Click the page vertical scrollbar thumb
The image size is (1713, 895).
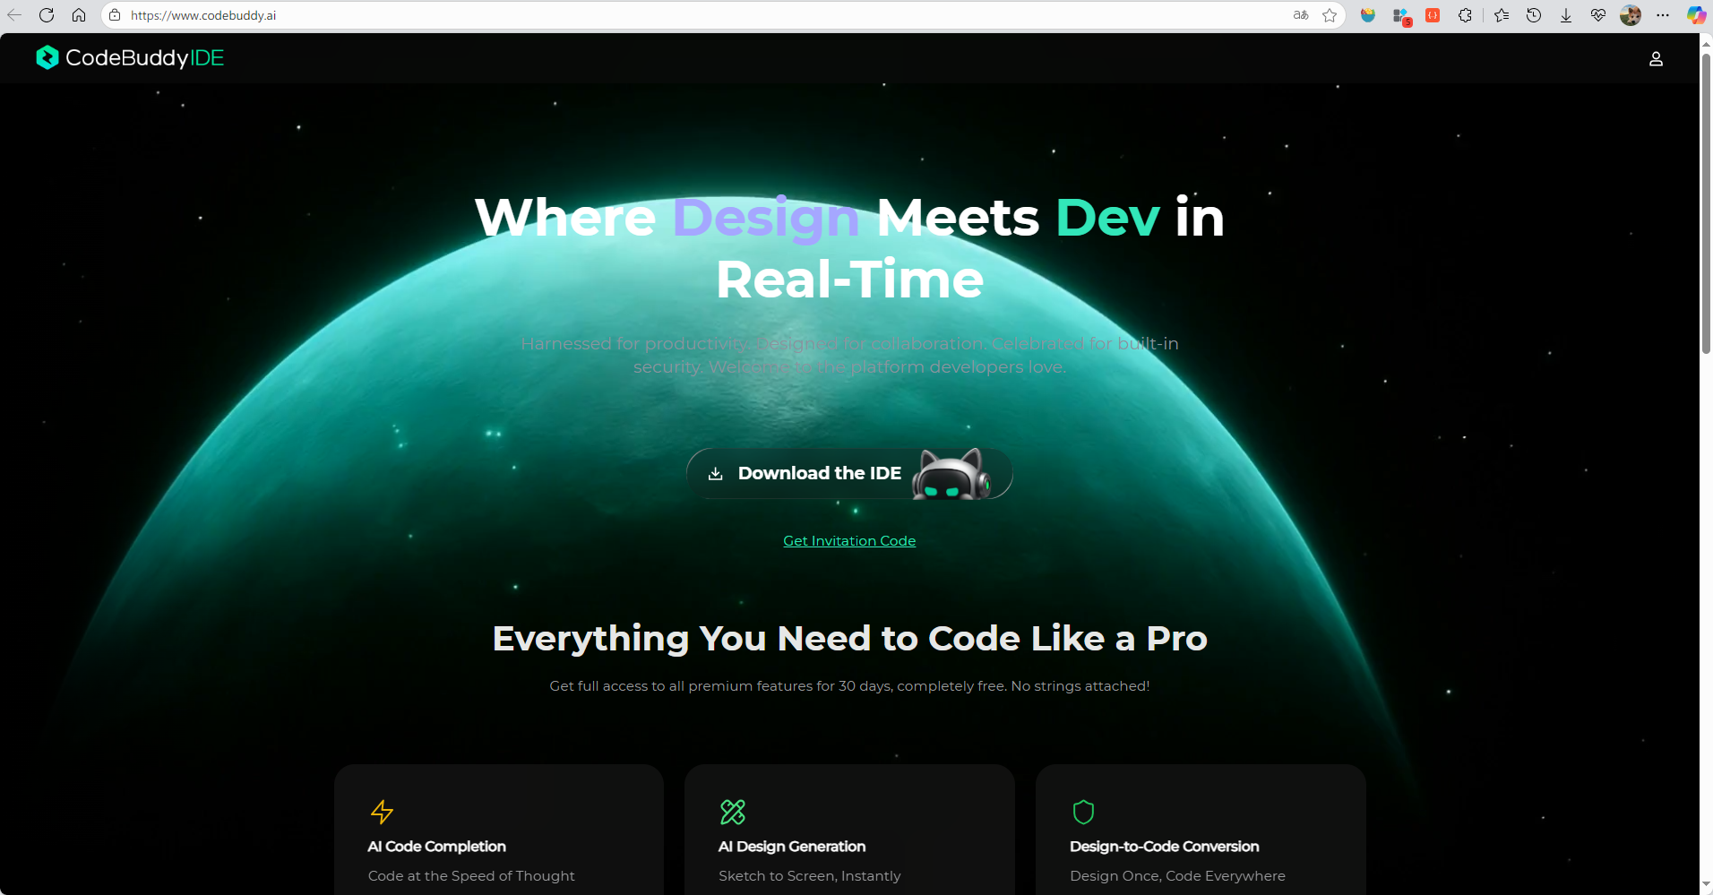point(1706,204)
